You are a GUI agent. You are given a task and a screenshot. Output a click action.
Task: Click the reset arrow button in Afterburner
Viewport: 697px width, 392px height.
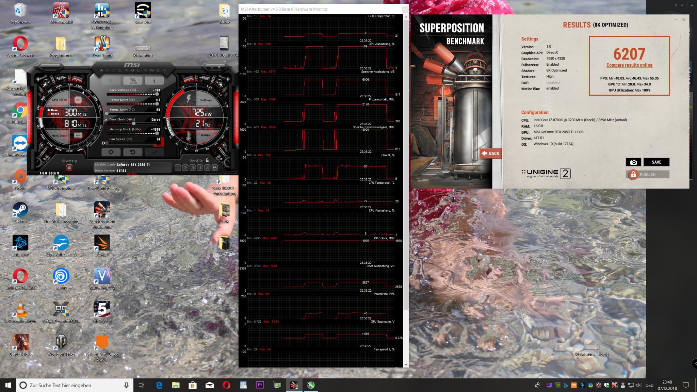(133, 152)
